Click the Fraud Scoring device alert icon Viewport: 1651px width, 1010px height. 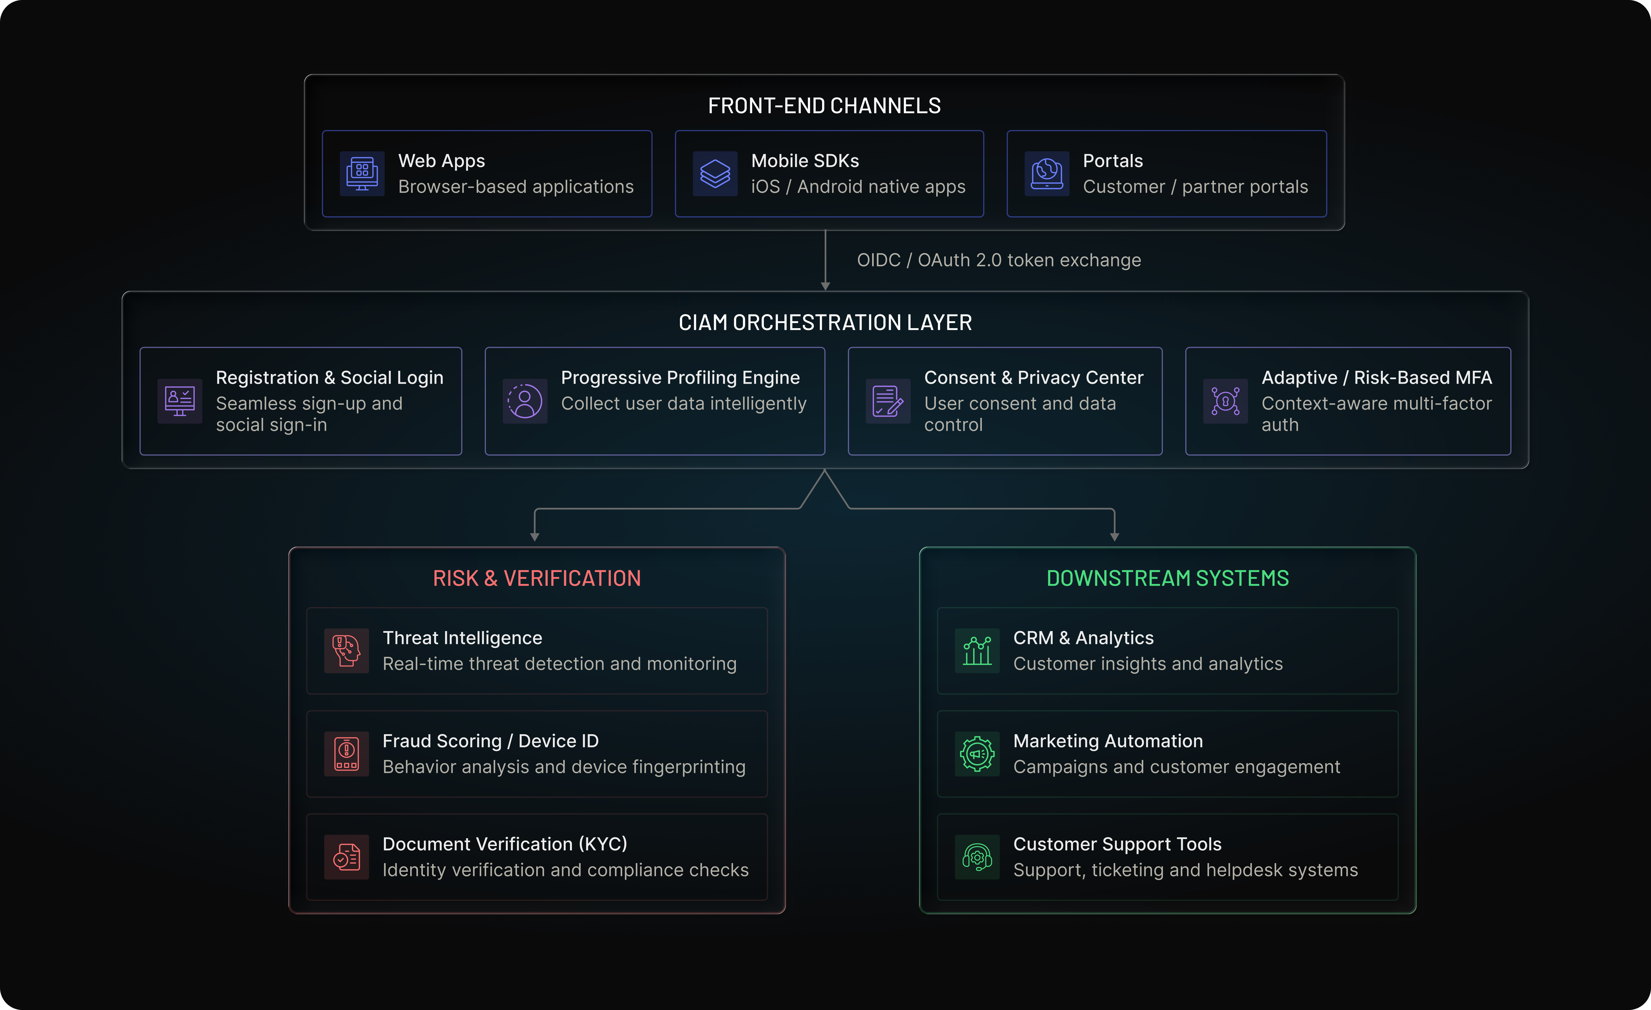tap(346, 754)
